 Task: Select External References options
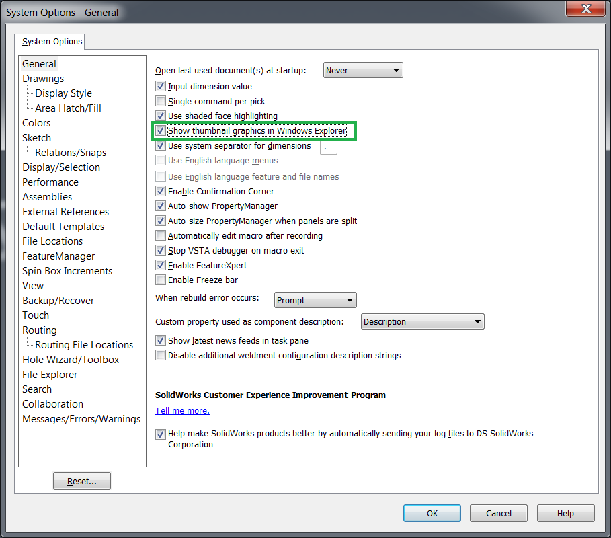65,212
